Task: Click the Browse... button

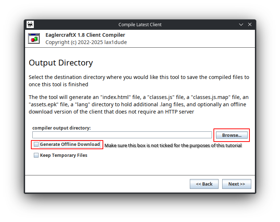Action: pos(232,135)
